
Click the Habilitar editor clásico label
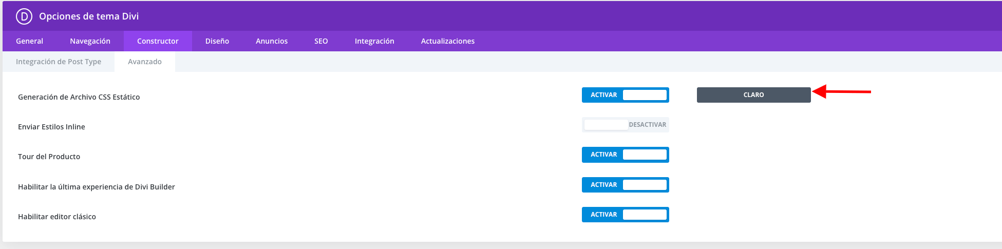(57, 217)
